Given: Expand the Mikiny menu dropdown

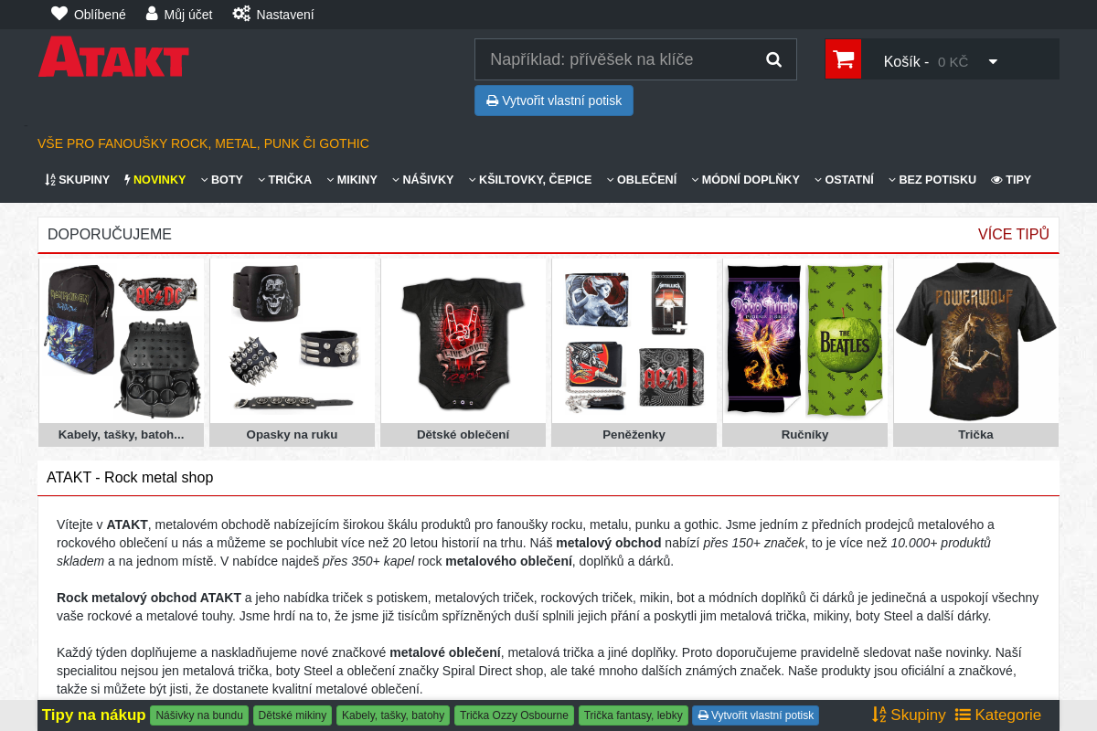Looking at the screenshot, I should point(352,180).
